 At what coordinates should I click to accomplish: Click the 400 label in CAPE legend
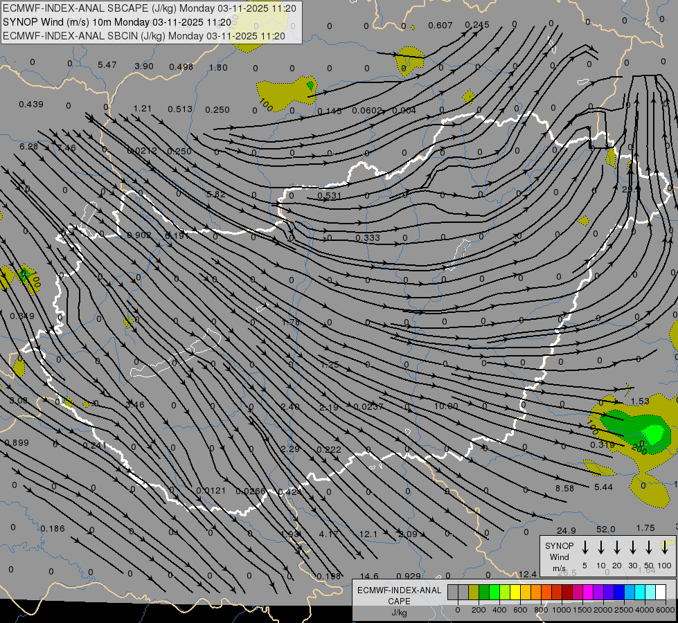pos(499,610)
